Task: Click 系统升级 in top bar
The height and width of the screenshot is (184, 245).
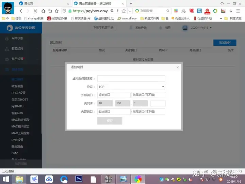Action: click(x=138, y=28)
